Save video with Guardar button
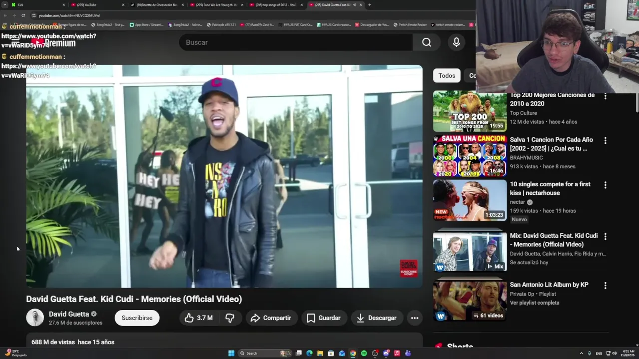 [x=323, y=318]
